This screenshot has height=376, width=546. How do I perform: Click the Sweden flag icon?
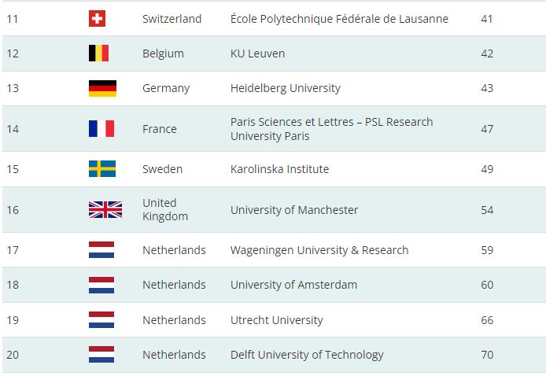click(102, 169)
